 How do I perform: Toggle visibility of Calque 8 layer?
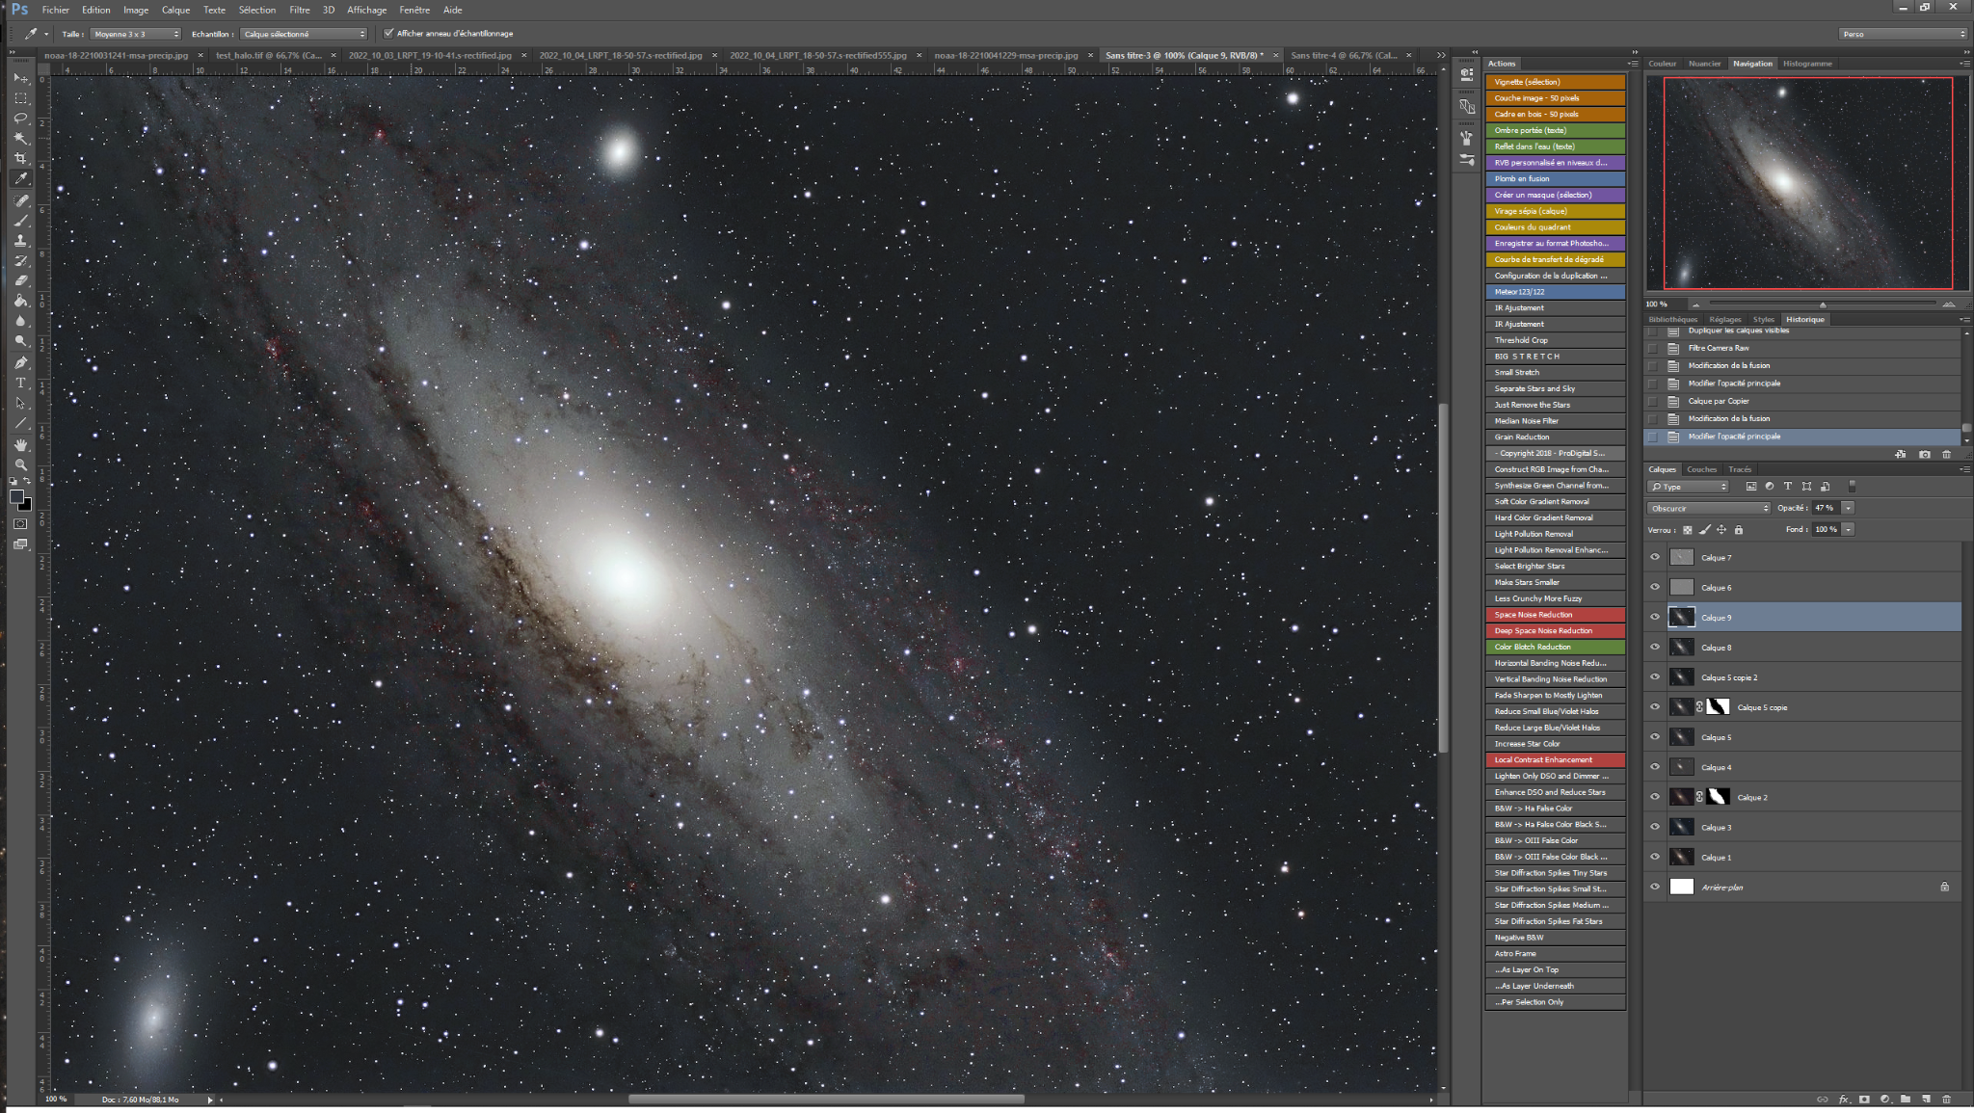tap(1655, 647)
